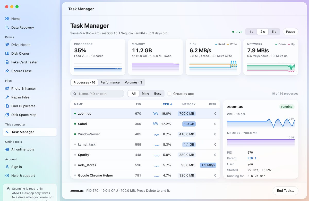
Task: Click the Sign in person icon
Action: point(7,167)
